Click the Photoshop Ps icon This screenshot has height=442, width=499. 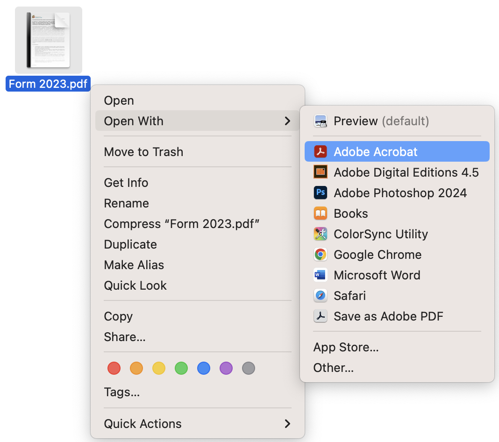320,193
